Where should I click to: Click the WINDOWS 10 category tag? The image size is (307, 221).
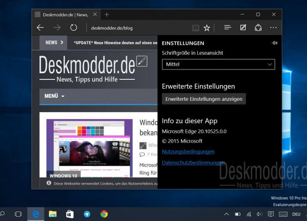pyautogui.click(x=63, y=175)
